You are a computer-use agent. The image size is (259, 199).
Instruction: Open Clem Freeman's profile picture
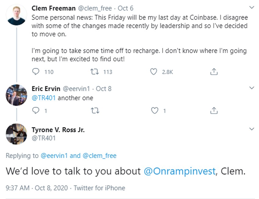point(16,15)
